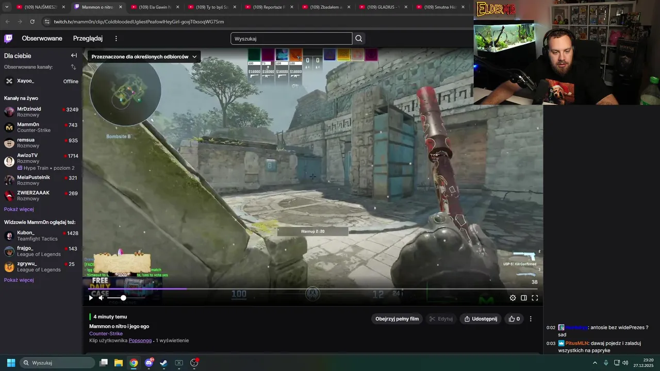Toggle theatre mode in the player
The image size is (660, 371).
(x=524, y=298)
